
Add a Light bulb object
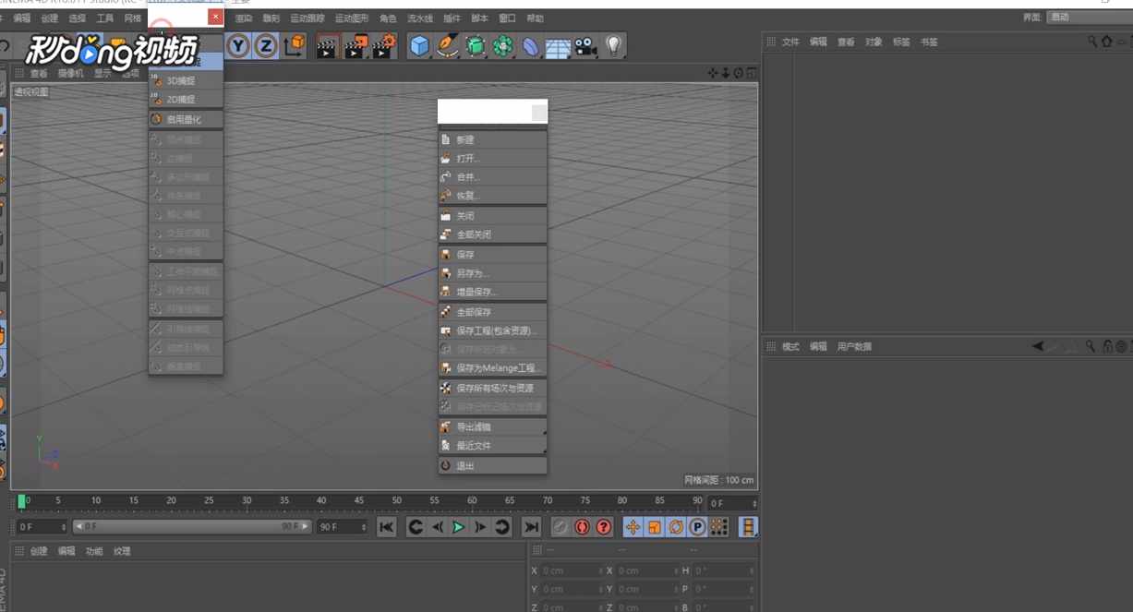(x=613, y=45)
